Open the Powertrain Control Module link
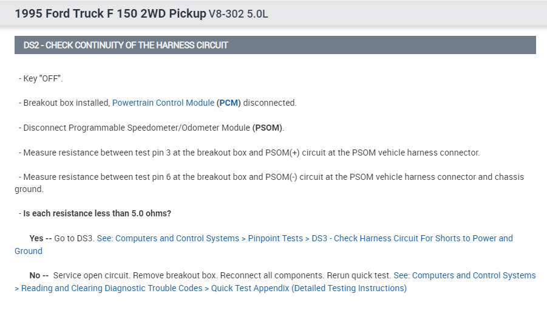This screenshot has height=316, width=547. (x=163, y=103)
